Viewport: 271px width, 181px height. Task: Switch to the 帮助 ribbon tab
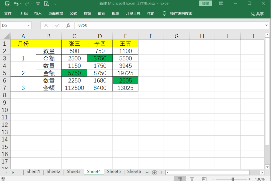tap(151, 14)
